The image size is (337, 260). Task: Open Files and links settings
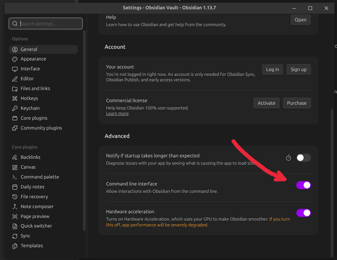43,89
